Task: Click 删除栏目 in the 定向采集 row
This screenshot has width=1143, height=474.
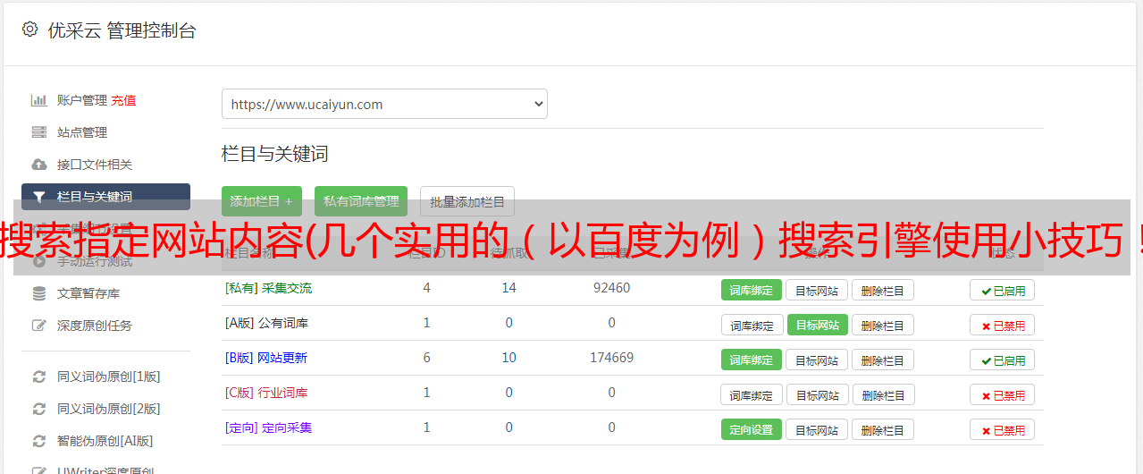Action: click(882, 429)
